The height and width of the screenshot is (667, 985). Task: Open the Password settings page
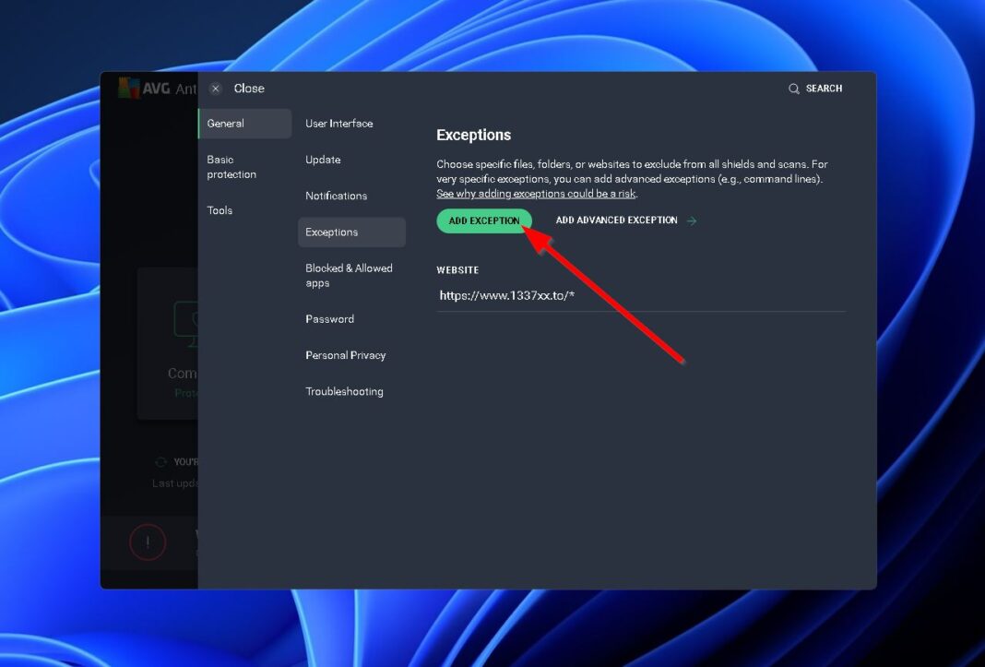coord(329,318)
